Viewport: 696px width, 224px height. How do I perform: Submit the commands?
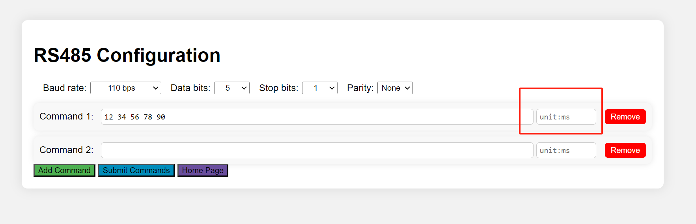(x=136, y=170)
